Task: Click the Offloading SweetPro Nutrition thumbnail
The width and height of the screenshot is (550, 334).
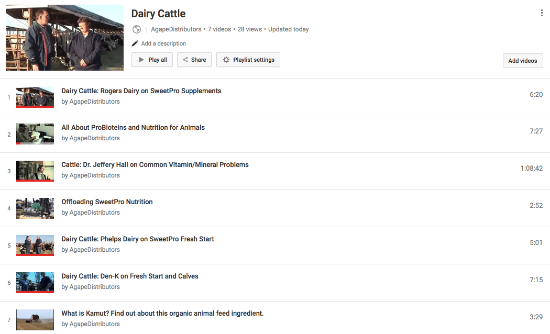Action: pyautogui.click(x=35, y=208)
